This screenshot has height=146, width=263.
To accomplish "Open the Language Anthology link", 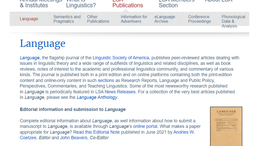I will [97, 97].
